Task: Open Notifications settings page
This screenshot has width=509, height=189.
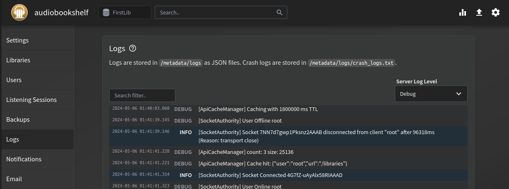Action: tap(24, 159)
